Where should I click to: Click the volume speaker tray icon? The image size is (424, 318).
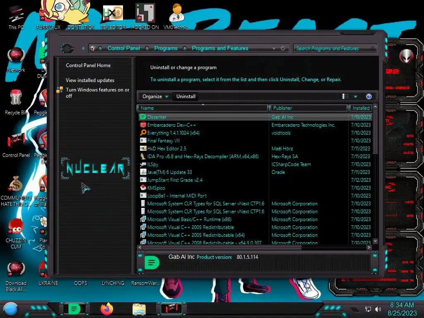(x=378, y=309)
